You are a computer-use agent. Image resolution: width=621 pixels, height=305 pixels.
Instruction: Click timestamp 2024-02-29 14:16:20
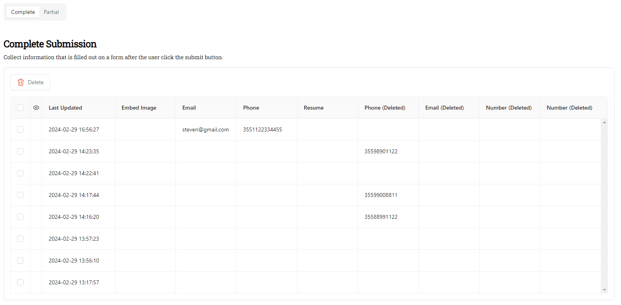(74, 217)
